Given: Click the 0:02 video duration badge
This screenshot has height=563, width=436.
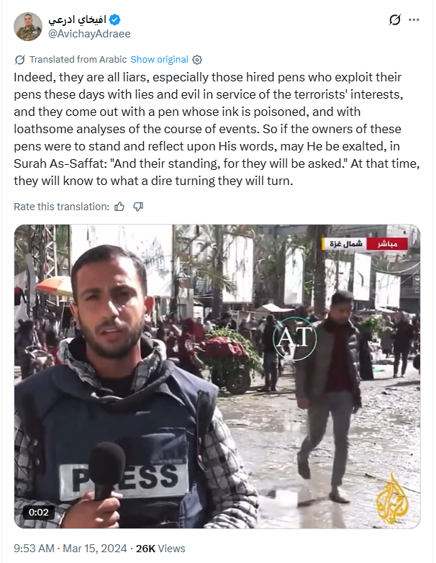Looking at the screenshot, I should pyautogui.click(x=38, y=512).
